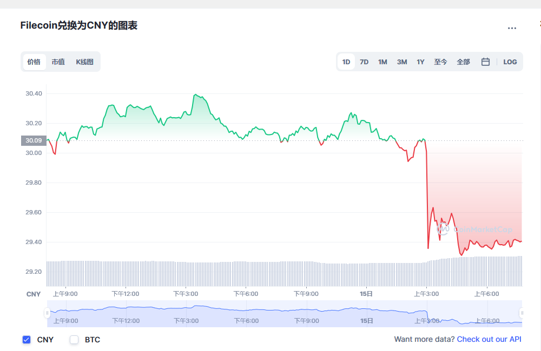Click the 29.20 y-axis label

[34, 272]
